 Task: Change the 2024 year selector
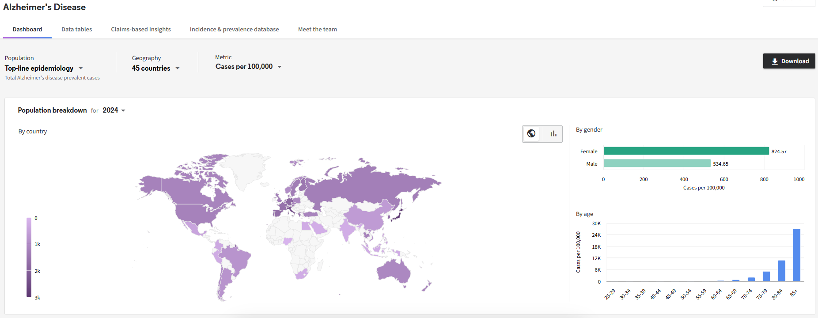114,110
